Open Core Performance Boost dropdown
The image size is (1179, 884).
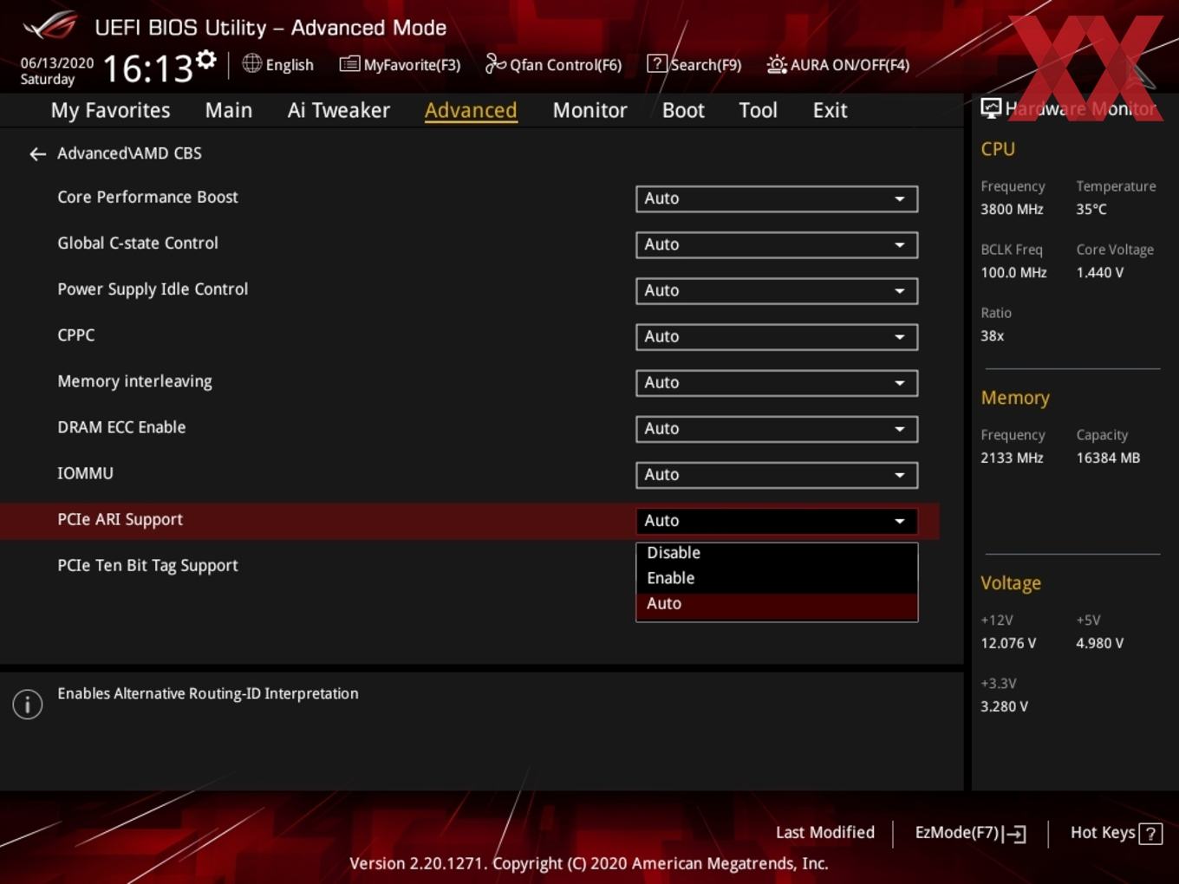(777, 198)
